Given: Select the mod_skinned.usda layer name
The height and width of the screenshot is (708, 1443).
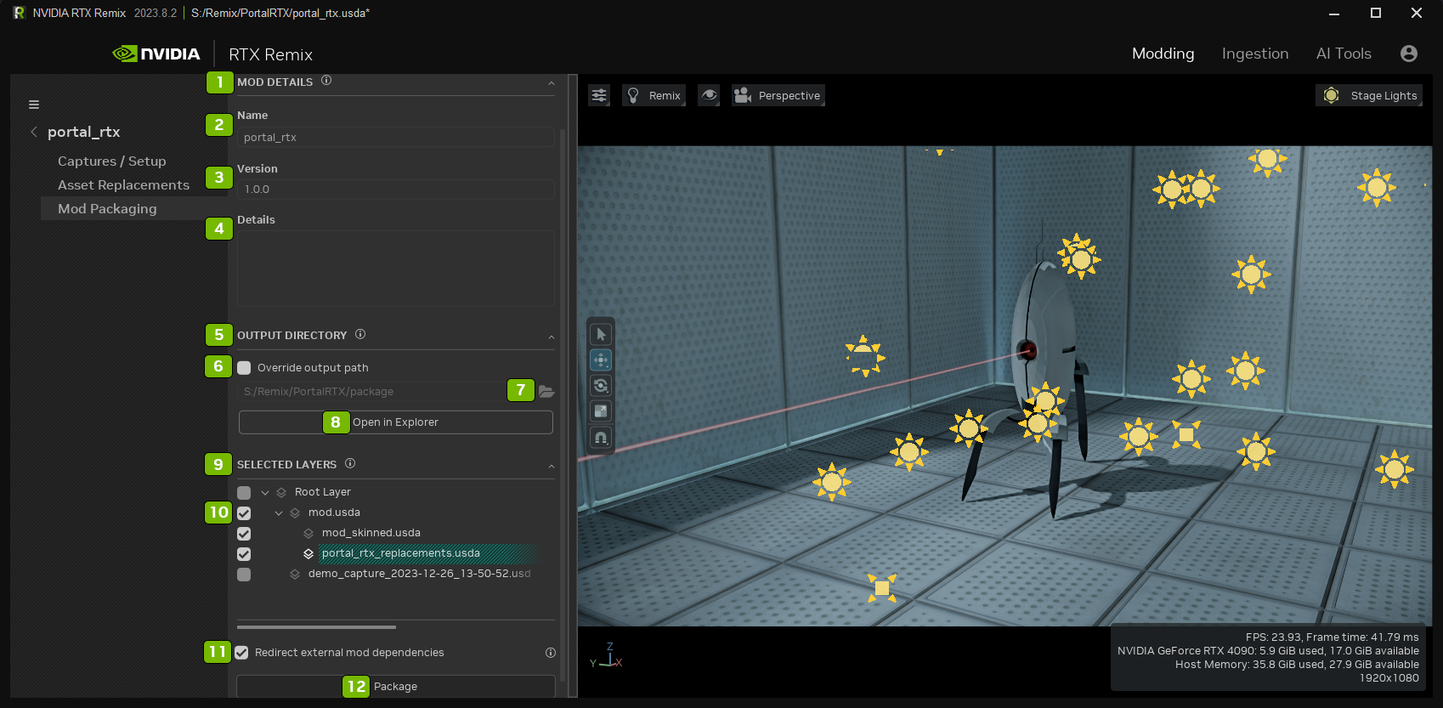Looking at the screenshot, I should click(x=371, y=533).
